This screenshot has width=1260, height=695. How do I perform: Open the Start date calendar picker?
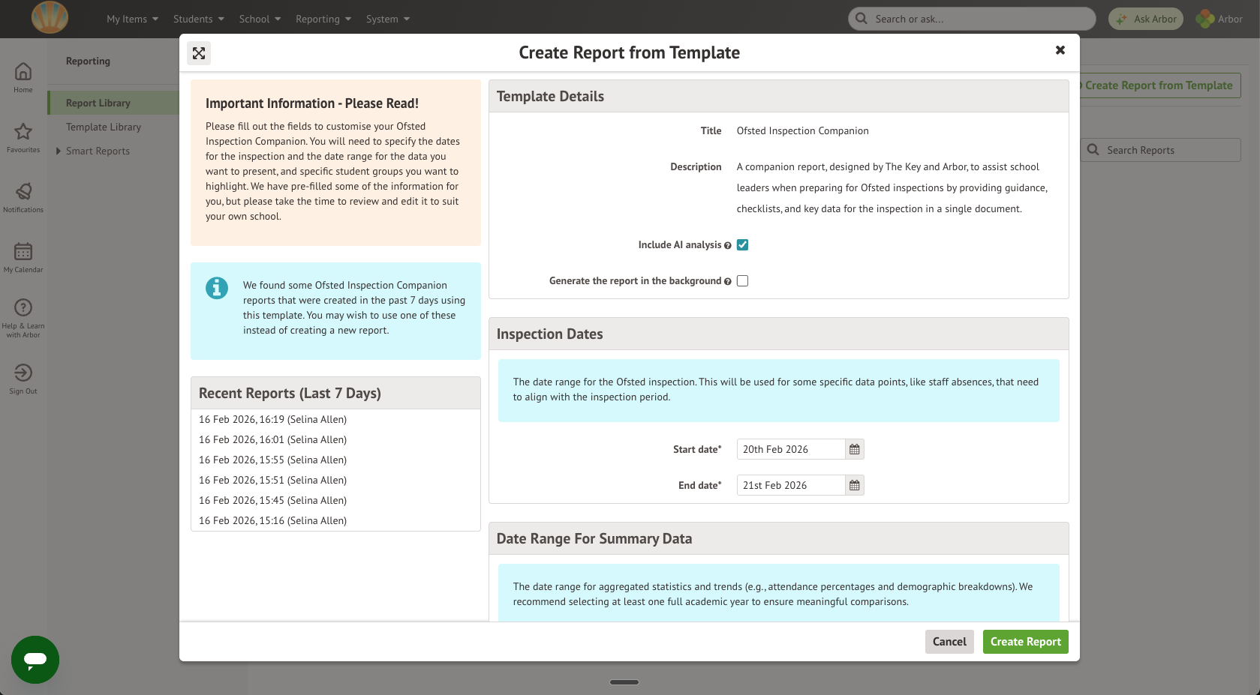pyautogui.click(x=854, y=449)
